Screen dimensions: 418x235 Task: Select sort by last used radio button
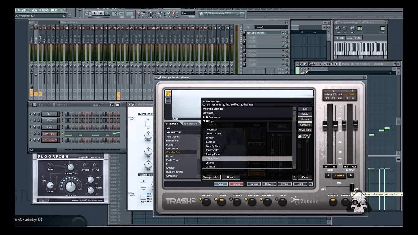[242, 105]
